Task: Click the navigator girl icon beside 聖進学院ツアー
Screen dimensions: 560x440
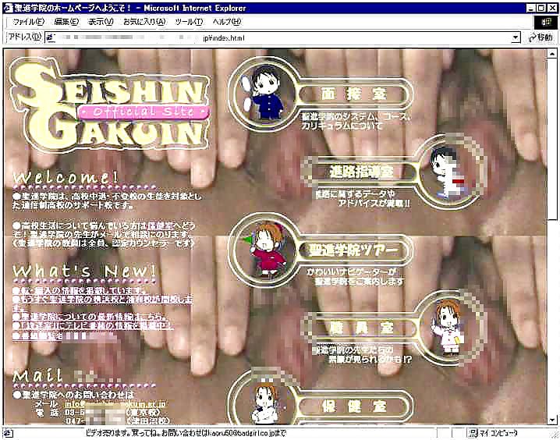Action: [x=265, y=250]
